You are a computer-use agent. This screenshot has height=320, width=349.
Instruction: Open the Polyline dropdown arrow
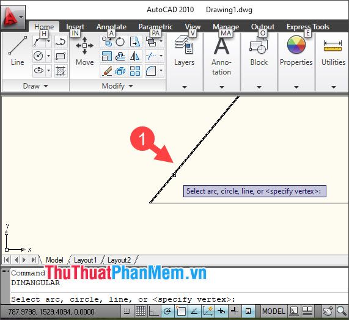coord(48,42)
